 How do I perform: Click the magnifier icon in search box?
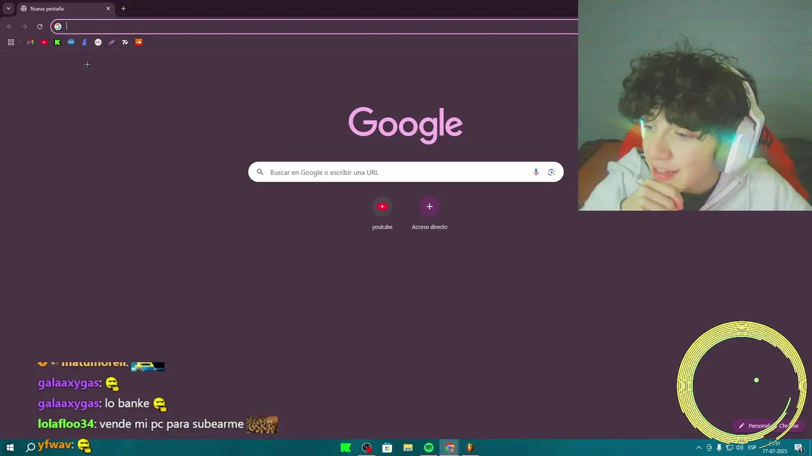(x=260, y=172)
